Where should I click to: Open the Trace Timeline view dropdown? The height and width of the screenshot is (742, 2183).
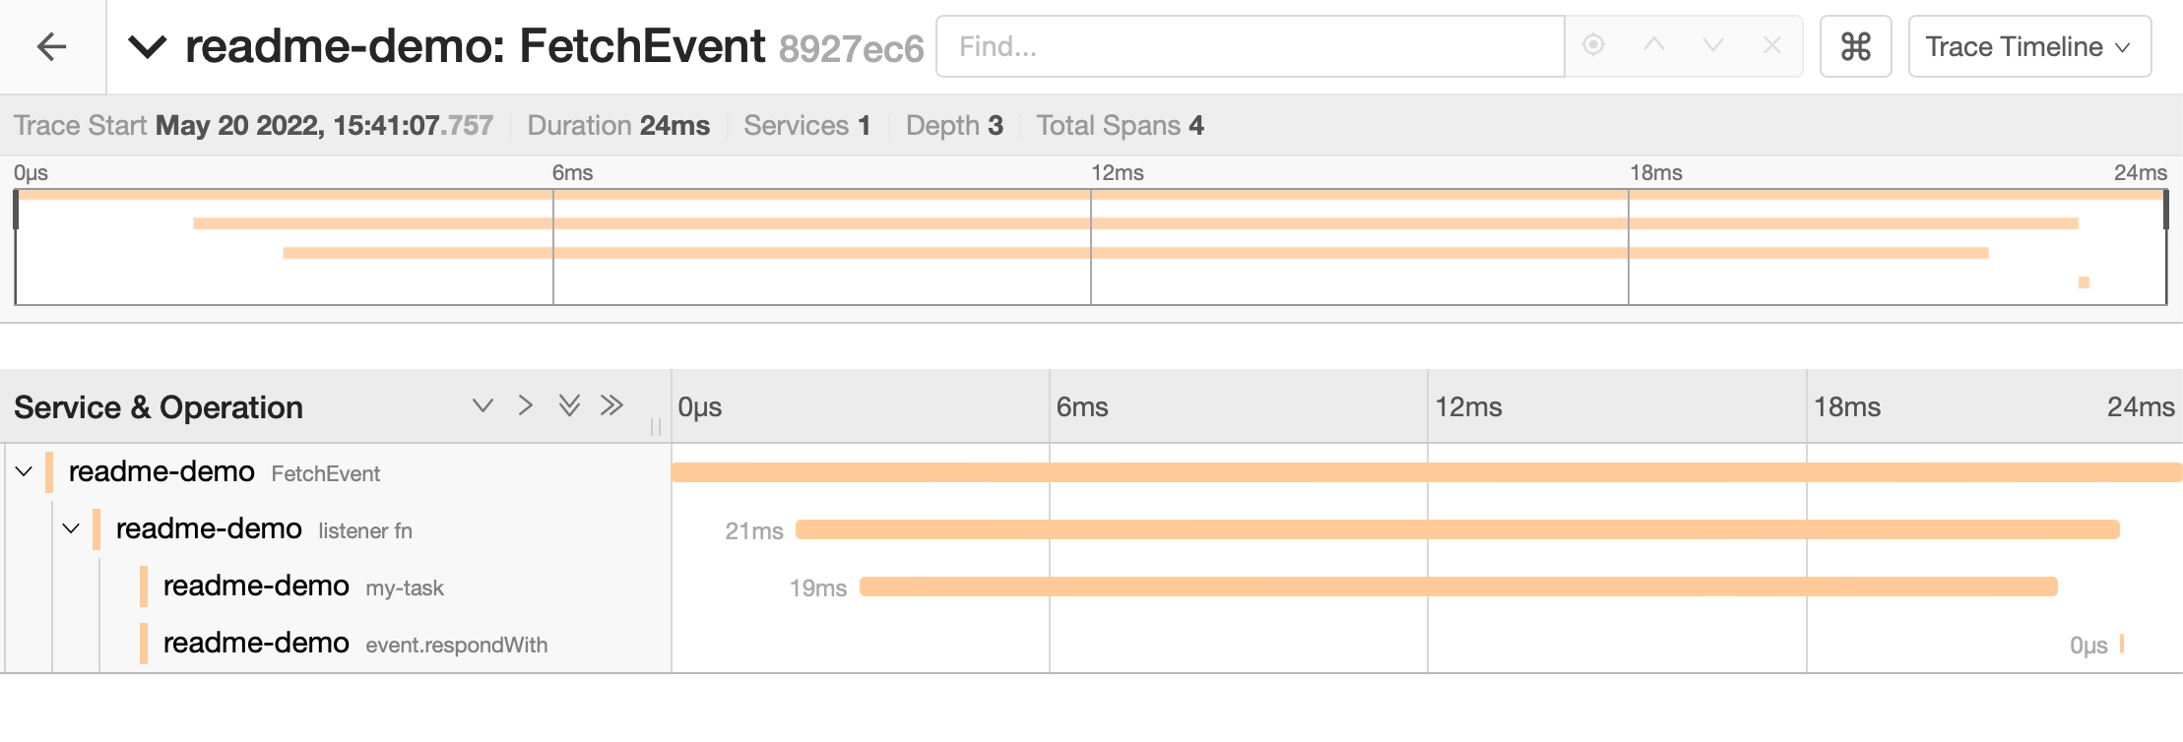click(2028, 45)
